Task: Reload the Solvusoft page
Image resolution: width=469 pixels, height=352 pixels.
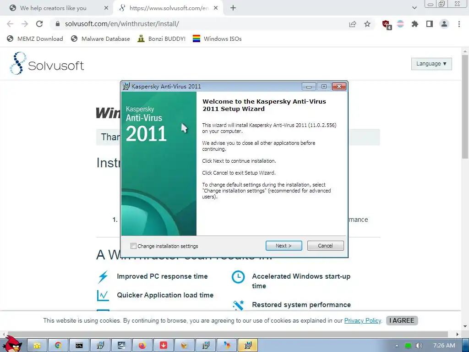Action: pyautogui.click(x=39, y=24)
